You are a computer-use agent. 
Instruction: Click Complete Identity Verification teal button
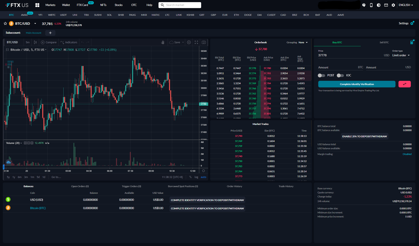[x=357, y=84]
